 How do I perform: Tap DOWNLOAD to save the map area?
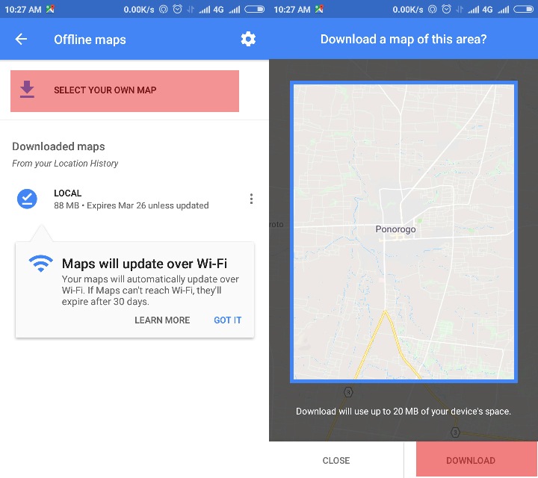click(x=477, y=459)
